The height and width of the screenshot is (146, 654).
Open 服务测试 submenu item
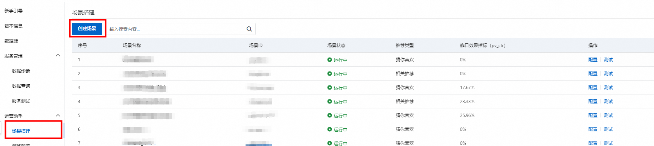(21, 101)
